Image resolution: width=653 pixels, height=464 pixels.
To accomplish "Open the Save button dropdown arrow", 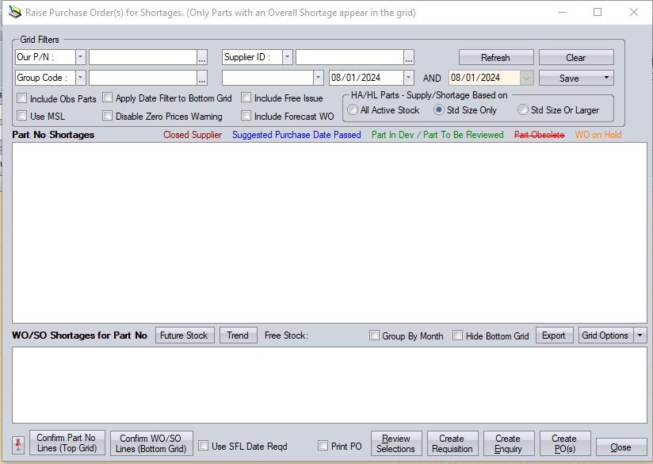I will pos(607,78).
